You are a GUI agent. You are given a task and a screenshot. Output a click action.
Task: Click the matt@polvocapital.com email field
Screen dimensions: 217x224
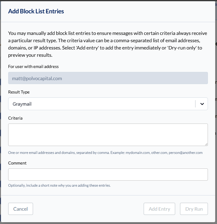pyautogui.click(x=108, y=78)
